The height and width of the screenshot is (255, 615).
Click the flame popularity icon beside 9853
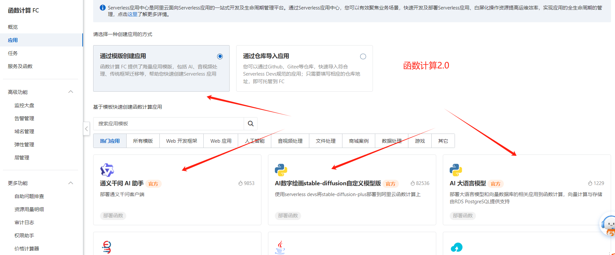click(240, 183)
